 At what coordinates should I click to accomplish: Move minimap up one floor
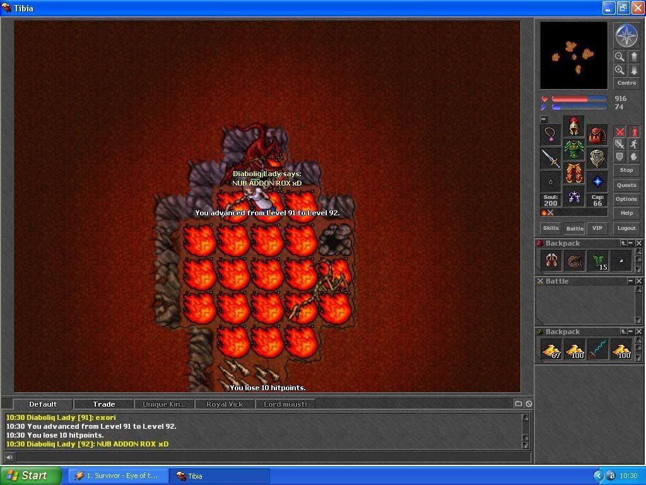click(634, 56)
